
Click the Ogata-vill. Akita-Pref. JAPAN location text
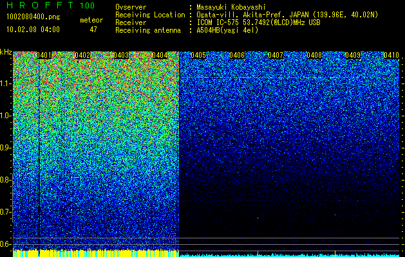(x=287, y=15)
